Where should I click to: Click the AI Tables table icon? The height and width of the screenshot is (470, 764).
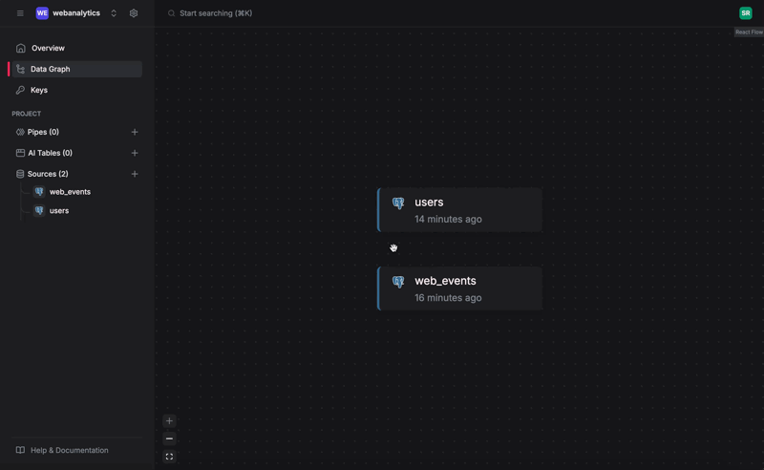click(20, 153)
